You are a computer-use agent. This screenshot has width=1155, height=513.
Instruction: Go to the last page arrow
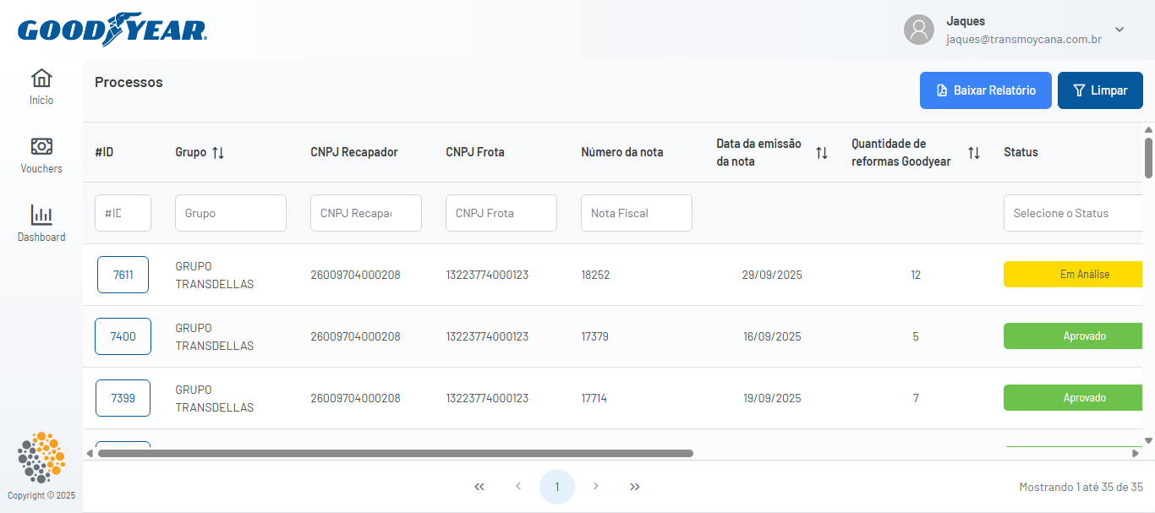click(x=635, y=487)
